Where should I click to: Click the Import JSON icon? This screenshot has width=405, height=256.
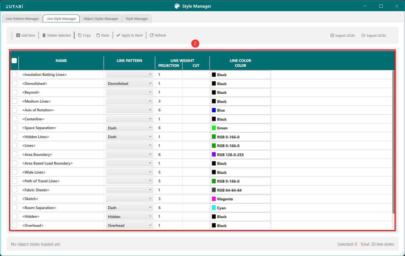[332, 35]
